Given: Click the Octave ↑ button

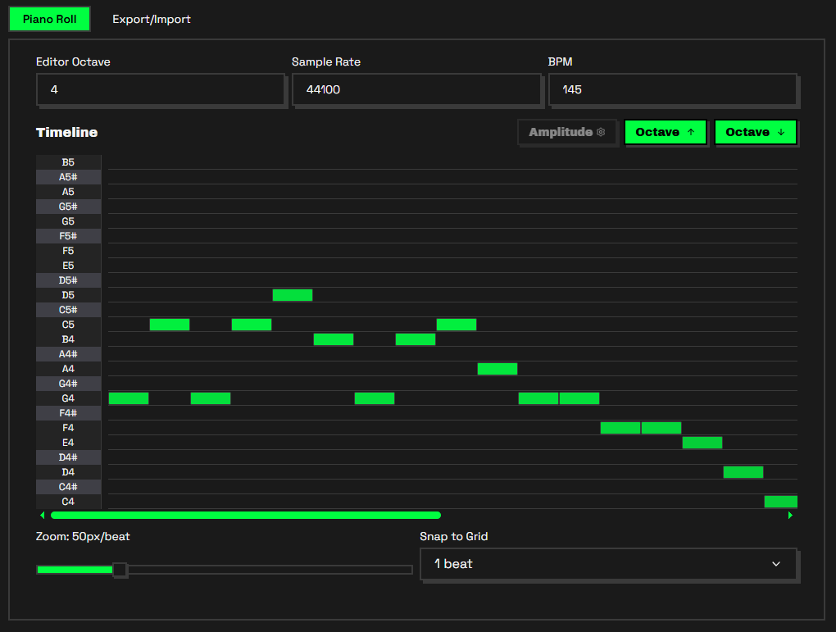Looking at the screenshot, I should point(666,132).
